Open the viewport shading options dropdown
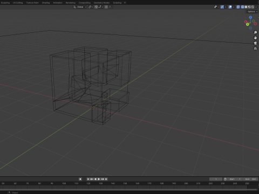259x194 pixels. point(256,7)
